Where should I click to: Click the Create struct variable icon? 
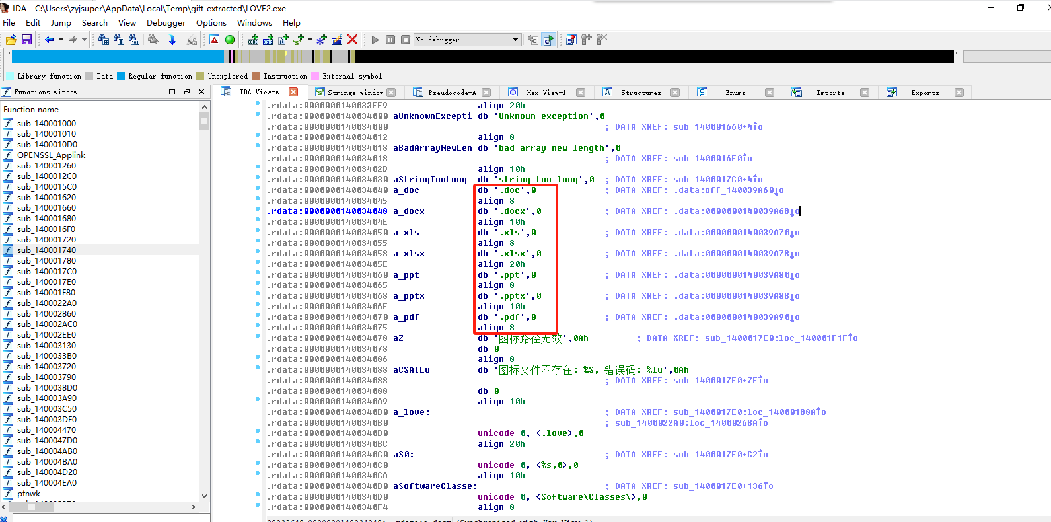click(x=299, y=40)
